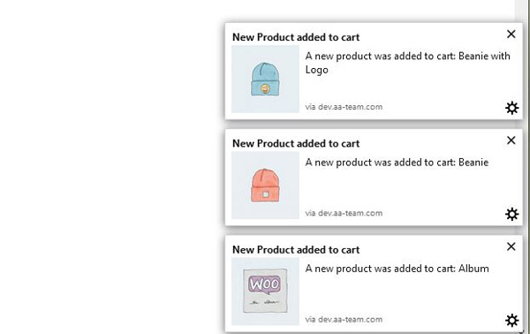Screen dimensions: 530x334
Task: Click 'via dev.aa-team.com' in the Beanie notification
Action: [x=344, y=213]
